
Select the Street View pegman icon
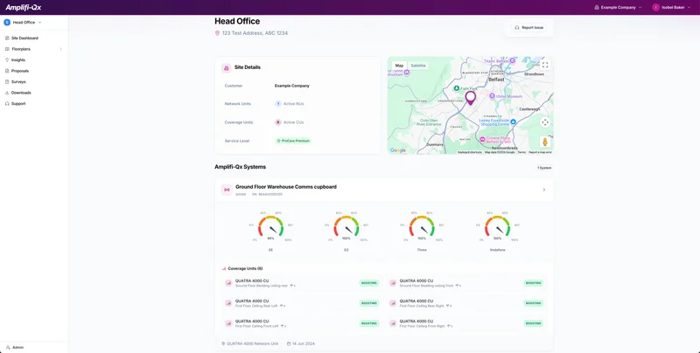[x=545, y=142]
